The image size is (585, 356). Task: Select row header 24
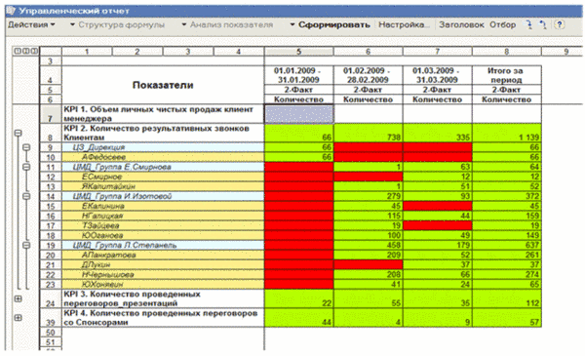click(x=51, y=298)
